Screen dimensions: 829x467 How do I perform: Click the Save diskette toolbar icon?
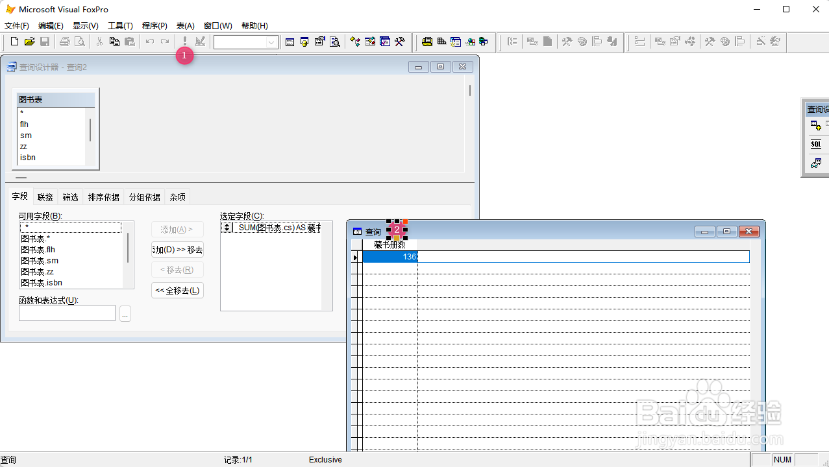tap(45, 42)
